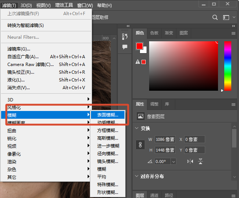Image resolution: width=239 pixels, height=198 pixels.
Task: Open the rotation angle dropdown arrow
Action: pos(173,161)
